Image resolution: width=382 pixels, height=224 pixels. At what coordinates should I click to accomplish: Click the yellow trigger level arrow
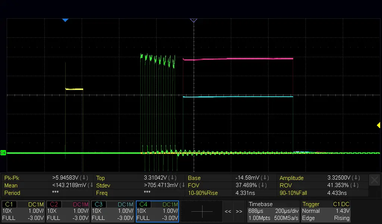pos(378,125)
